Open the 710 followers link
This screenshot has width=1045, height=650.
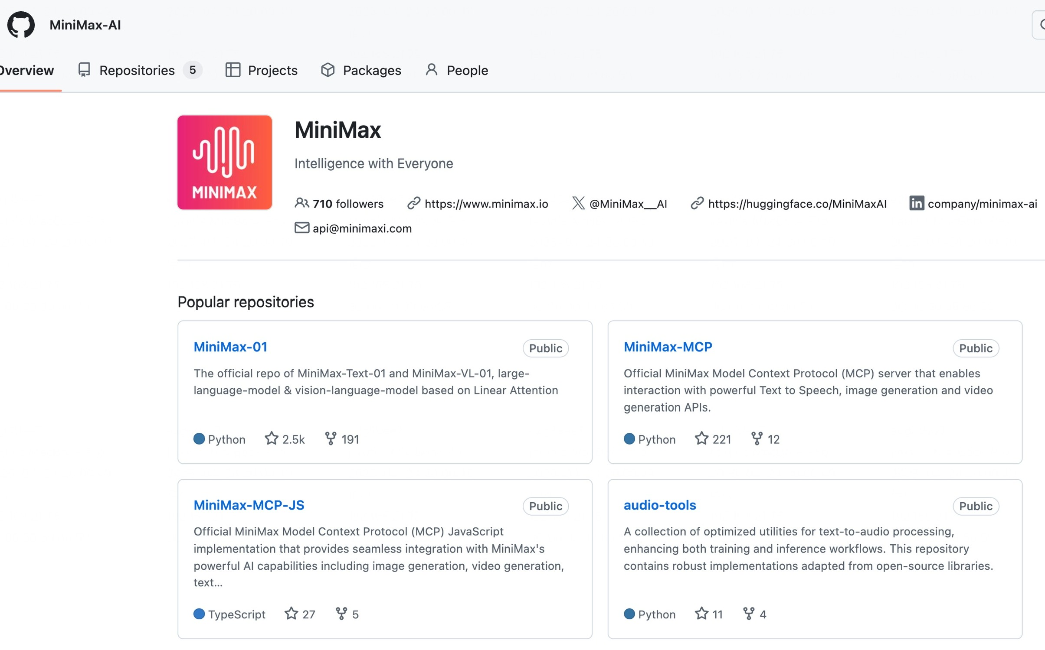pyautogui.click(x=339, y=204)
